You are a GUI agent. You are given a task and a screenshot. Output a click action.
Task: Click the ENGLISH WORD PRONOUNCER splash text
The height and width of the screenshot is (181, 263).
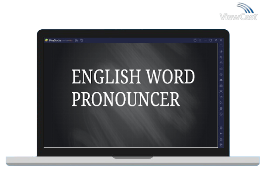pyautogui.click(x=133, y=88)
